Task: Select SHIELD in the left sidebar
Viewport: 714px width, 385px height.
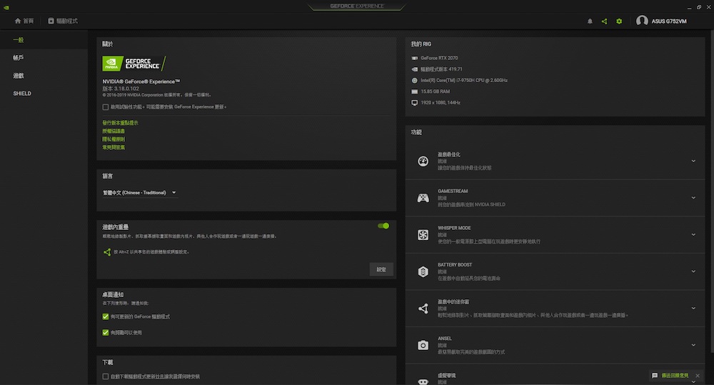Action: pos(22,94)
